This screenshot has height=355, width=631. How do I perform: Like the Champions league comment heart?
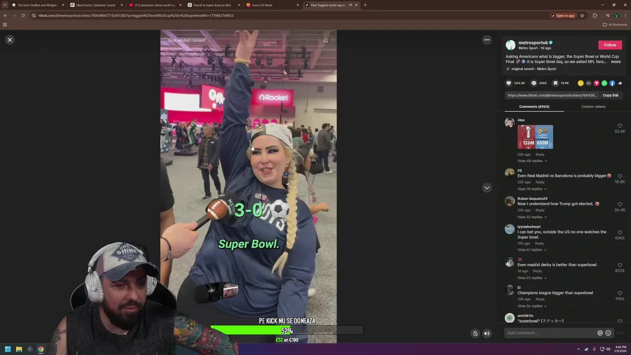coord(620,293)
